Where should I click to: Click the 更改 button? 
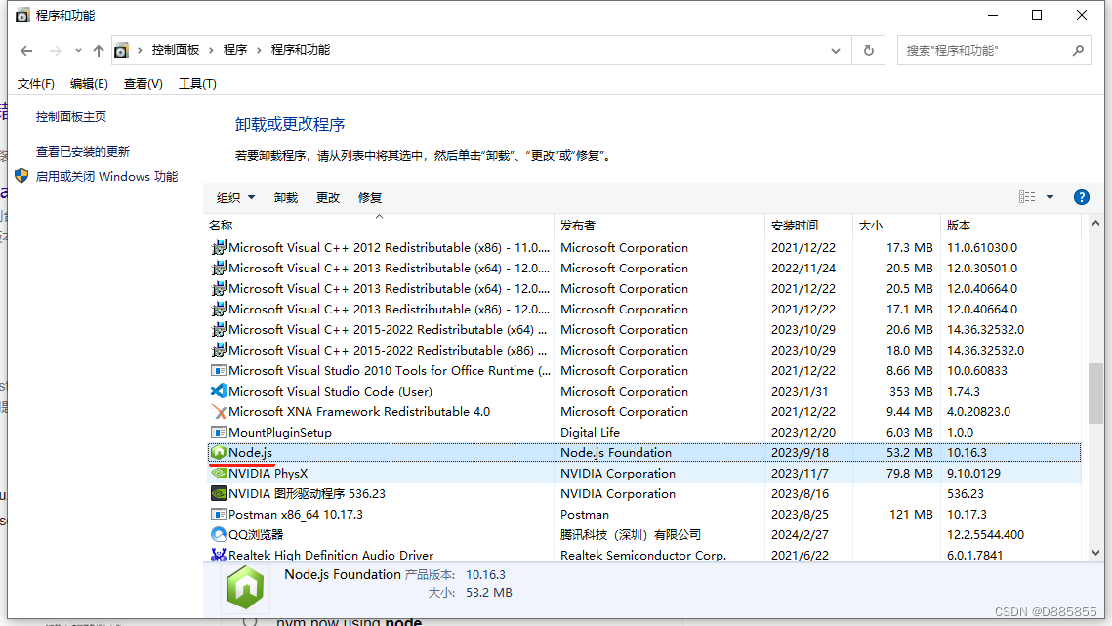click(328, 198)
